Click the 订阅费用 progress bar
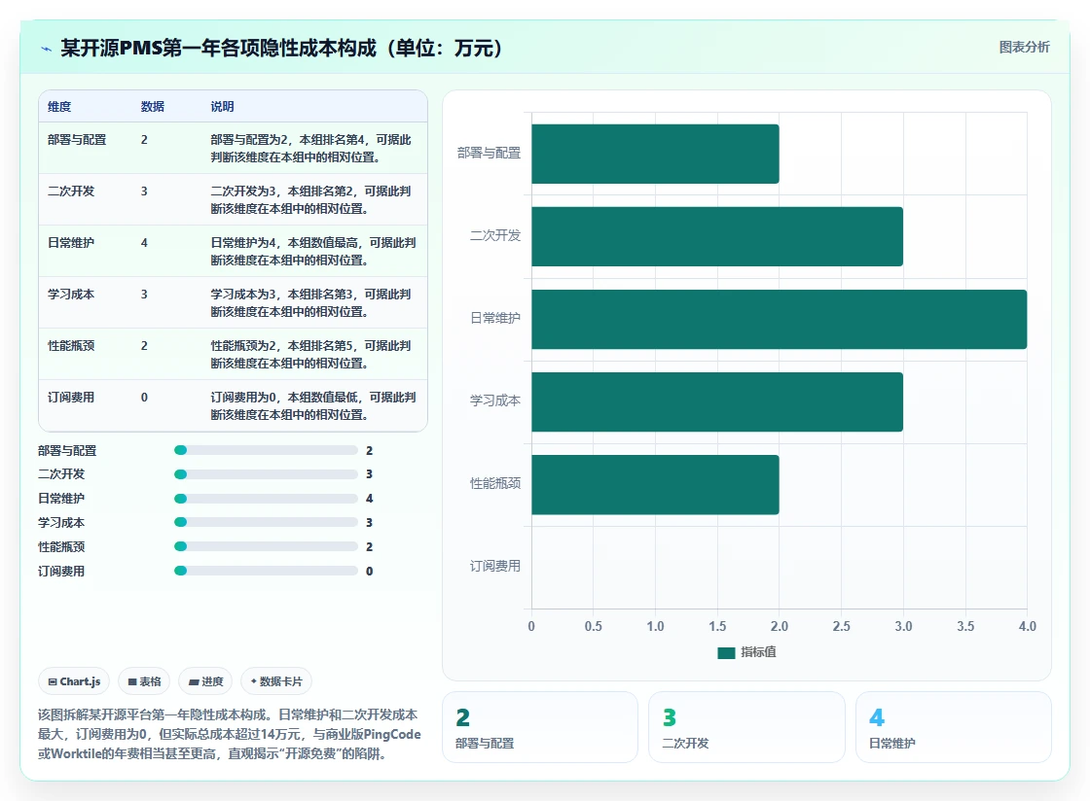Viewport: 1090px width, 801px height. click(x=267, y=571)
